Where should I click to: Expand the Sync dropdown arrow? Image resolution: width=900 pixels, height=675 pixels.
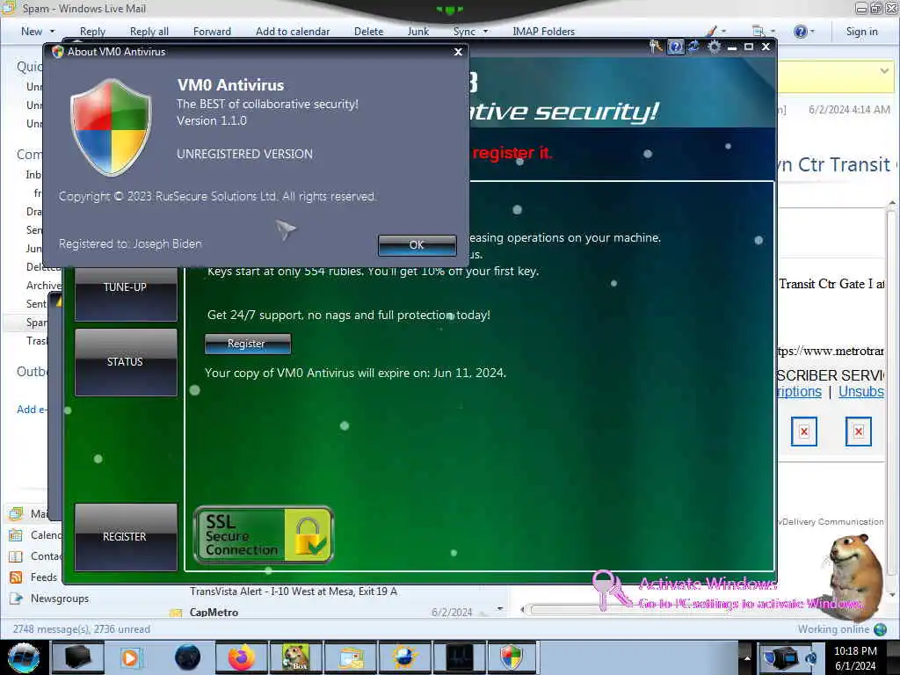pos(485,32)
